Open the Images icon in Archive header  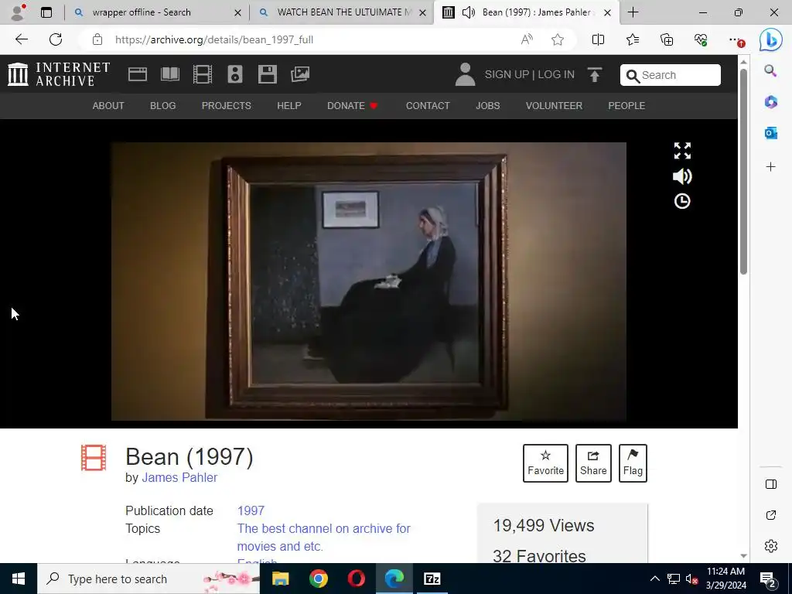(x=300, y=74)
